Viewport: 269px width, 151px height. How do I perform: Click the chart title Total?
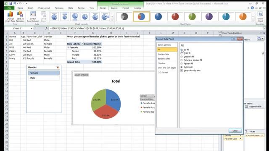pos(116,81)
